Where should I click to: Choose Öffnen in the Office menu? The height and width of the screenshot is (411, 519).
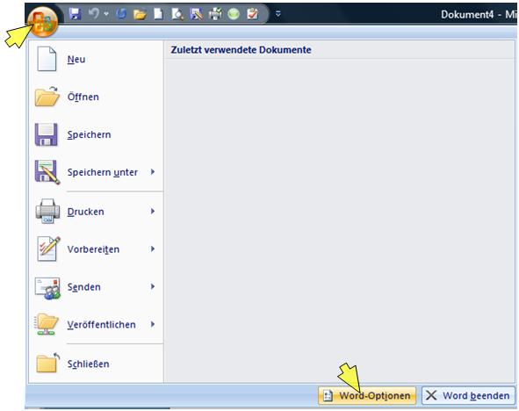(x=96, y=97)
